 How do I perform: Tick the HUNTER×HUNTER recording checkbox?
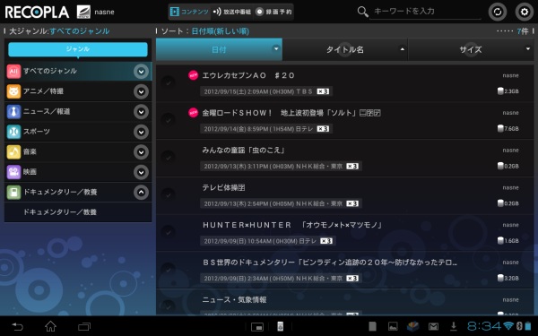[x=168, y=232]
